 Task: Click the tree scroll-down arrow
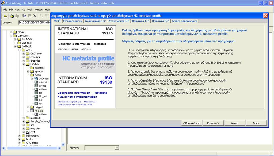tap(63, 144)
